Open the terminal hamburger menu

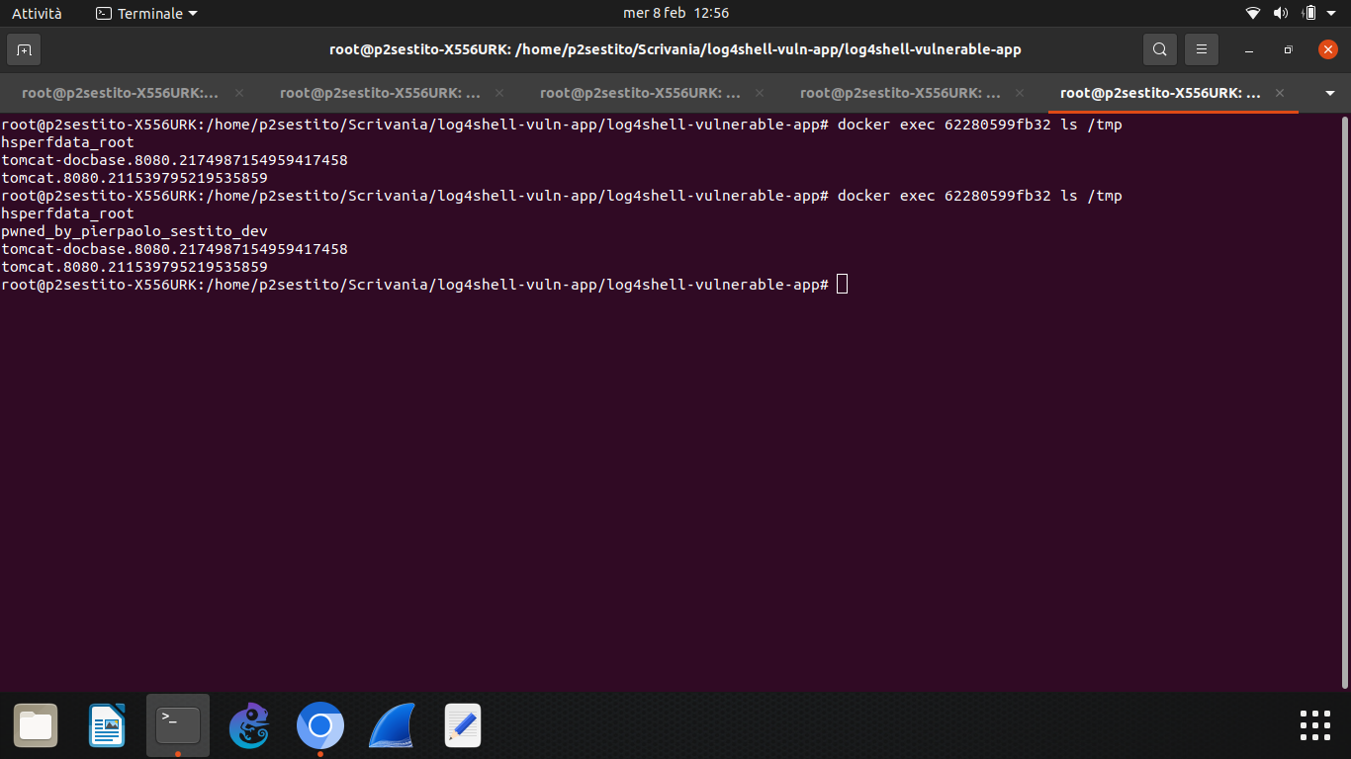(x=1202, y=49)
